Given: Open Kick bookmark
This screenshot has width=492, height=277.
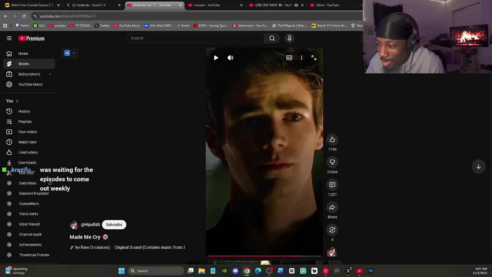Looking at the screenshot, I should pyautogui.click(x=39, y=26).
